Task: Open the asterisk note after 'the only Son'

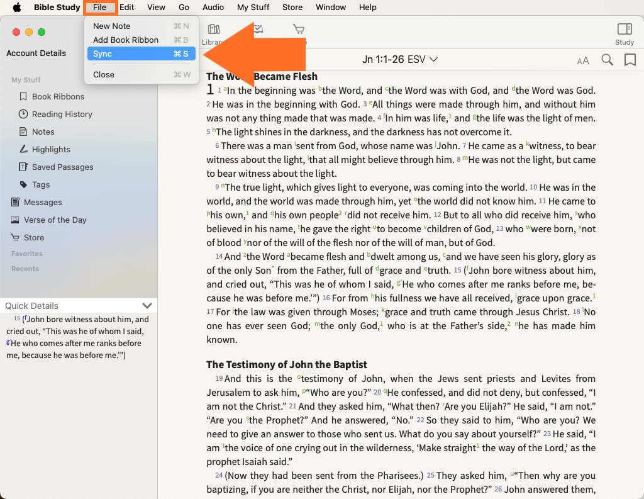Action: pos(273,267)
